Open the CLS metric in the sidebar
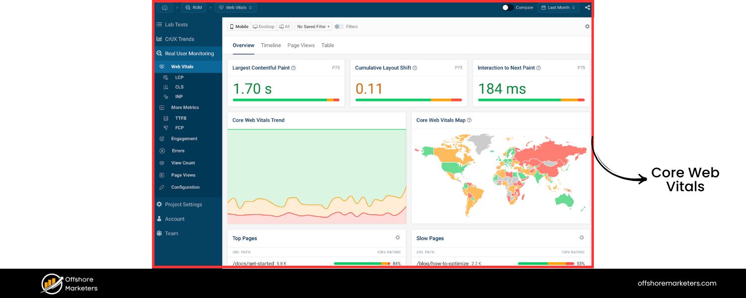 coord(179,87)
